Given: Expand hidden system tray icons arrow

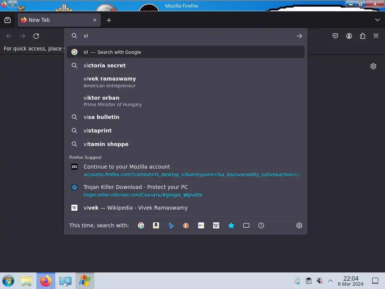Looking at the screenshot, I should click(x=330, y=281).
